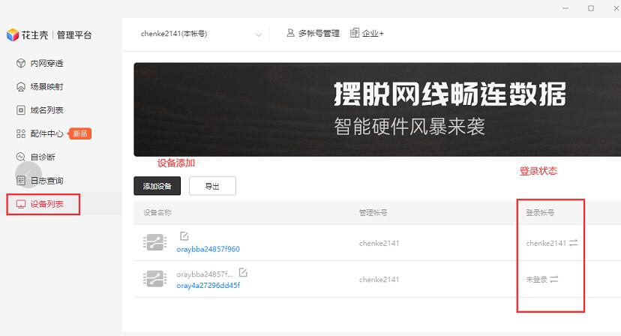Click the first device's router icon
This screenshot has width=621, height=336.
tap(155, 242)
